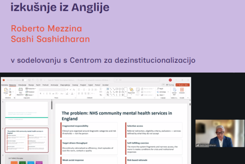Screen dimensions: 245x164
Task: Open the Vstavljanje (Insert) tab
Action: [22, 85]
